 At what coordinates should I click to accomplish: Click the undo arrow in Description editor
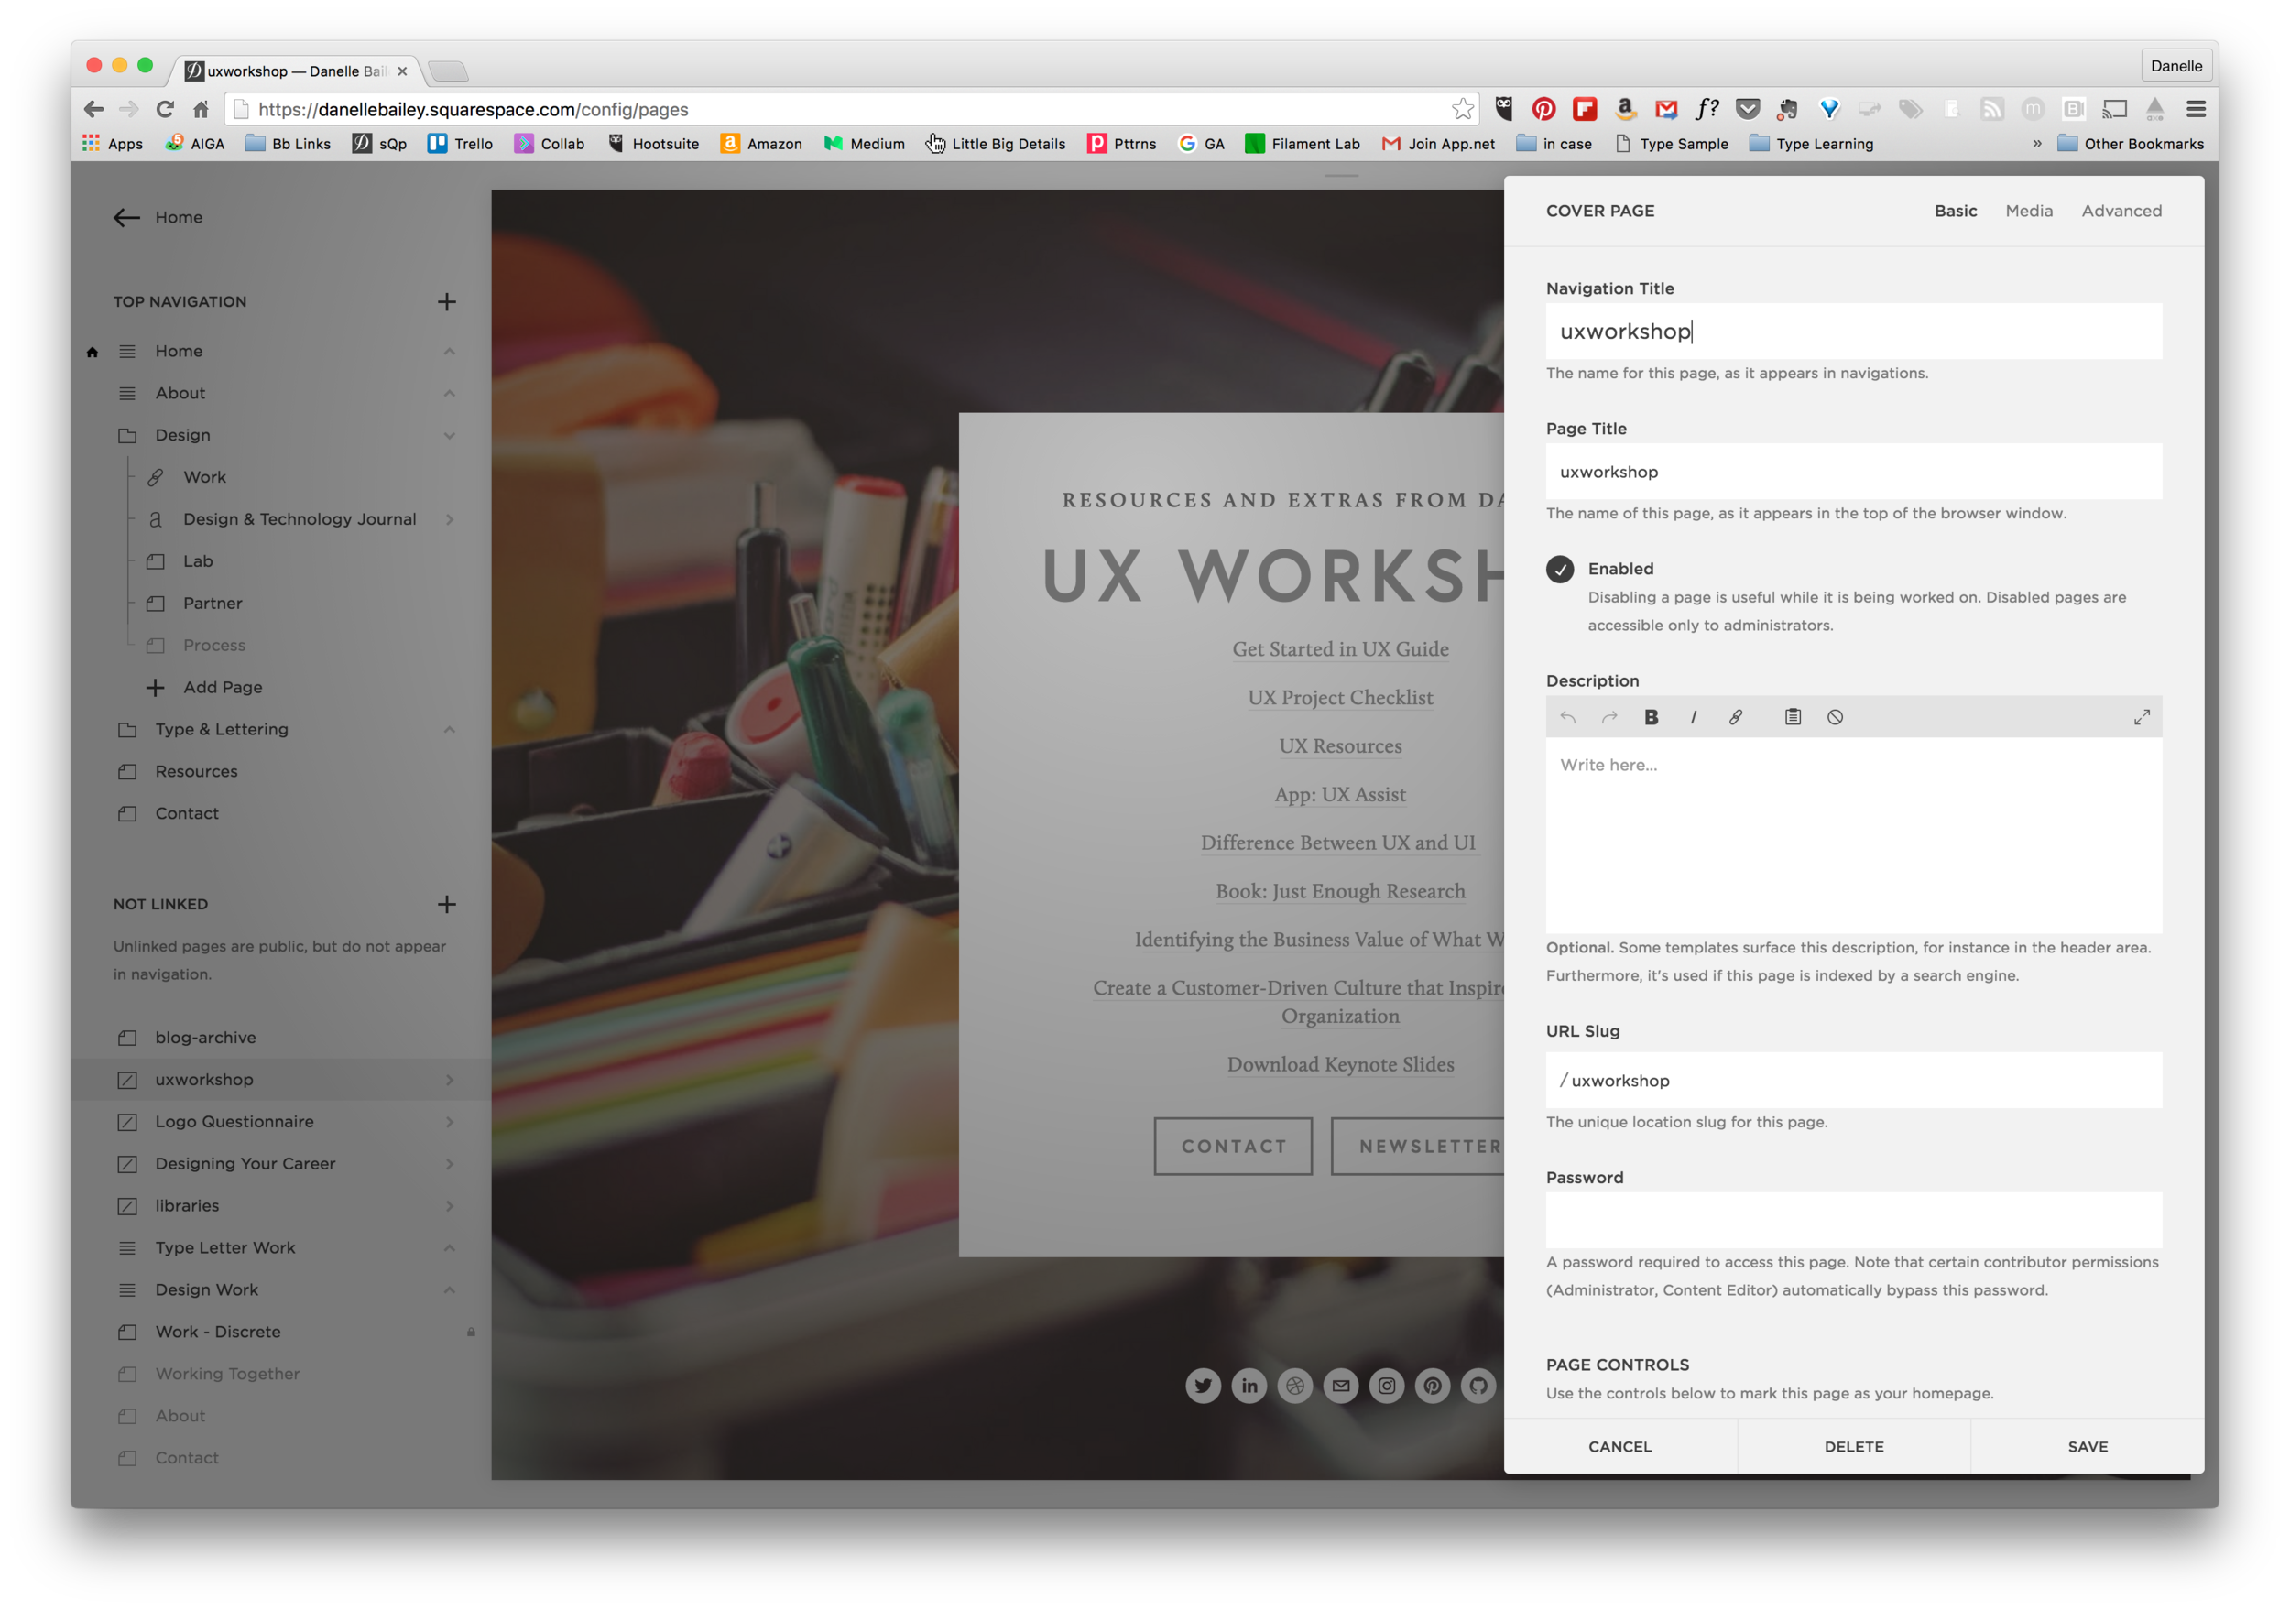1567,717
